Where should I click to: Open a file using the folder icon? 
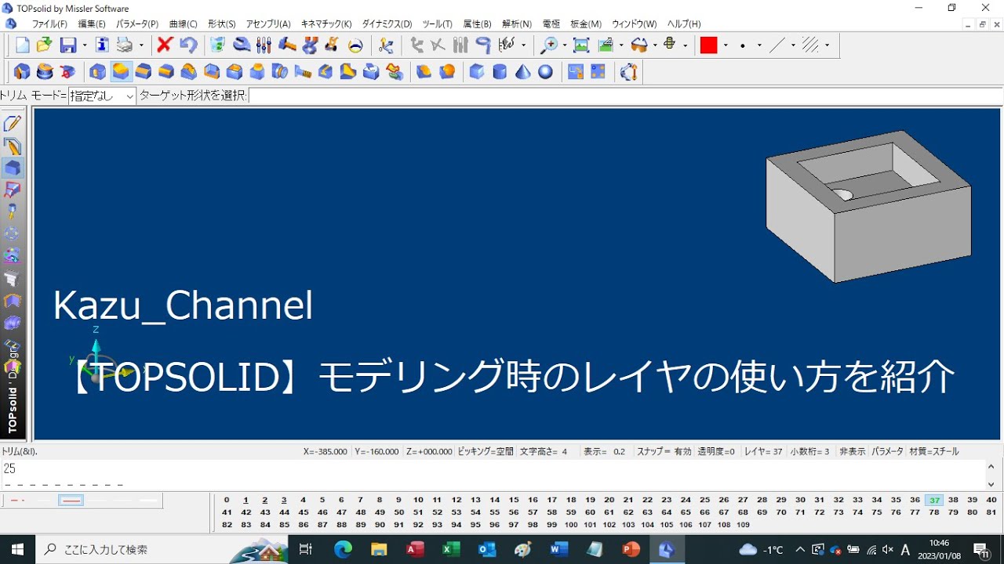45,45
